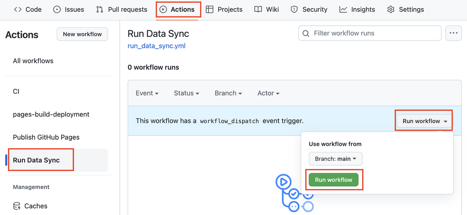467x215 pixels.
Task: Click the New workflow button
Action: (82, 34)
